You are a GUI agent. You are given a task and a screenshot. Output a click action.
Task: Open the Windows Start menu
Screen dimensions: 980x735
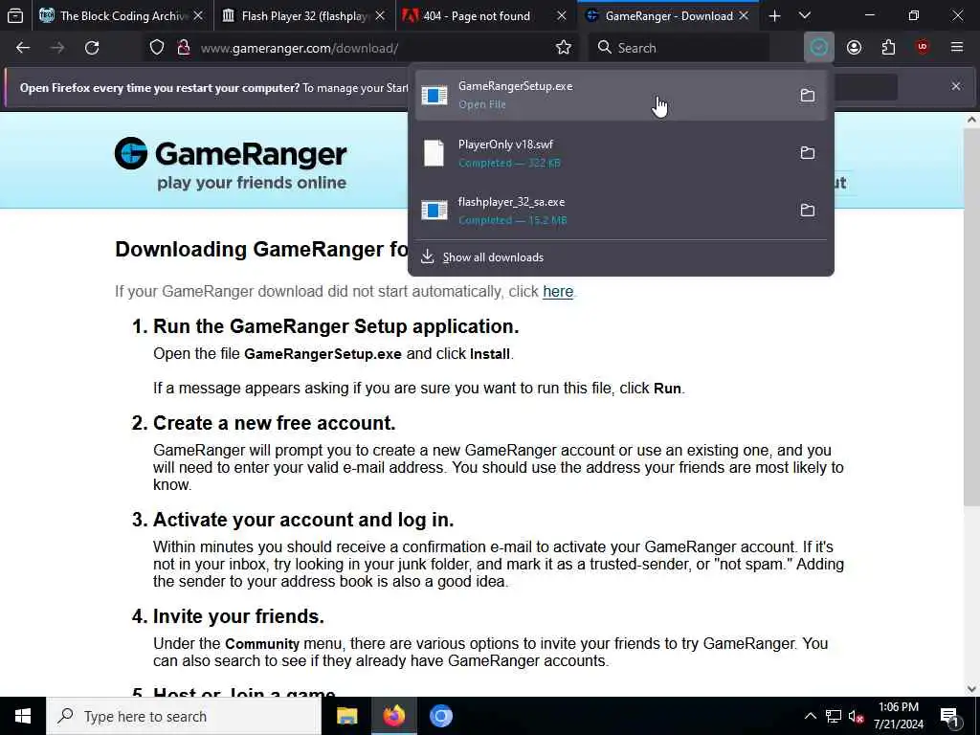pos(23,716)
